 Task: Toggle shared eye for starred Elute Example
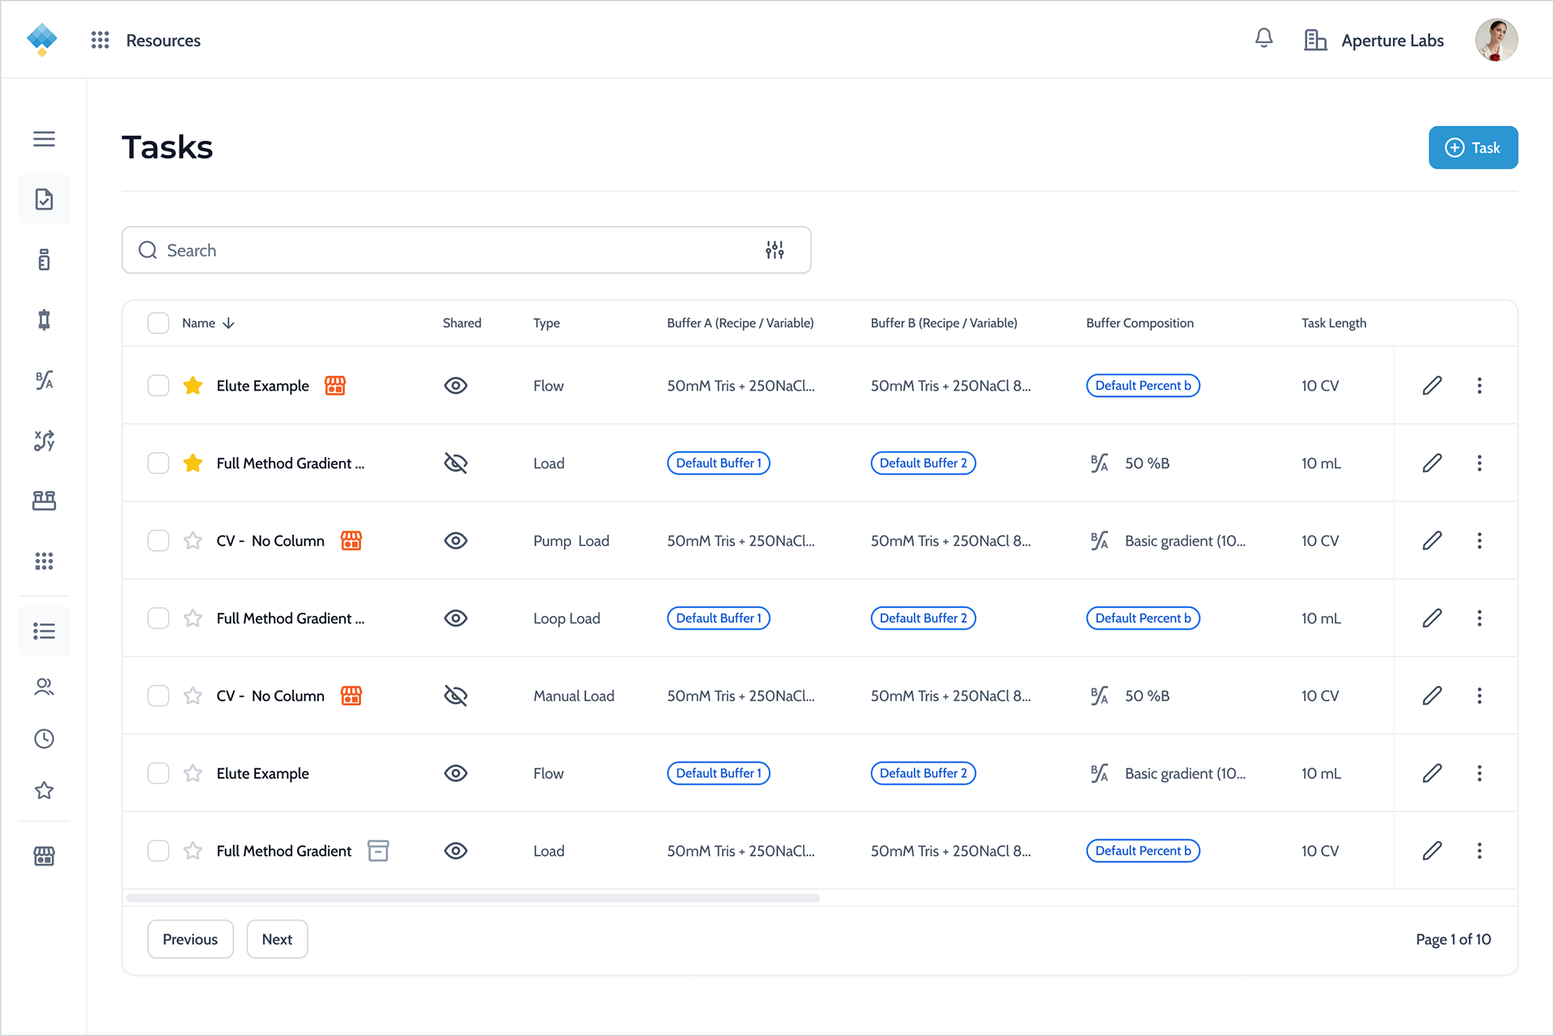coord(456,386)
